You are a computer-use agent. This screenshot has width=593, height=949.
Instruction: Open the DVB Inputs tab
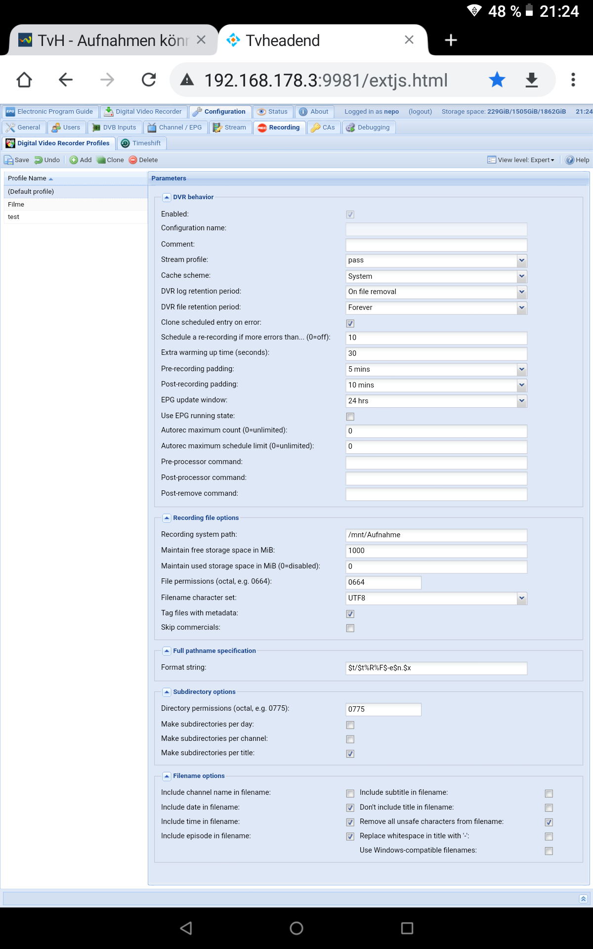coord(114,128)
